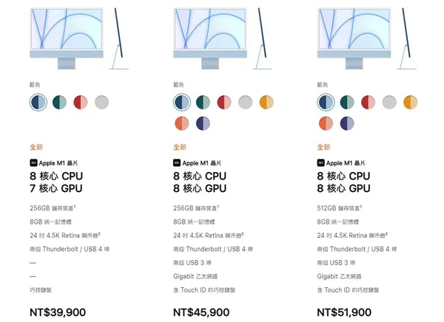This screenshot has height=322, width=444.
Task: Pick orange swatch on 512GB iMac
Action: [x=326, y=123]
